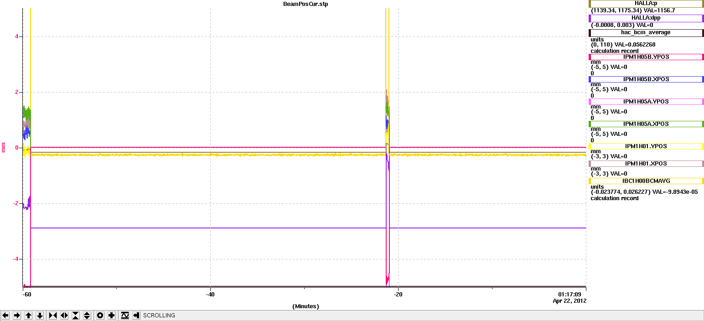Click the BeamPosCur.stp graph title
The height and width of the screenshot is (321, 704).
(x=305, y=4)
